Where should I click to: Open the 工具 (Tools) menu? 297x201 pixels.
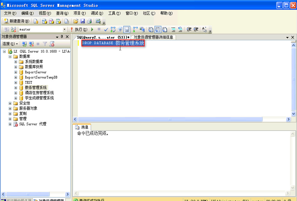click(x=114, y=13)
